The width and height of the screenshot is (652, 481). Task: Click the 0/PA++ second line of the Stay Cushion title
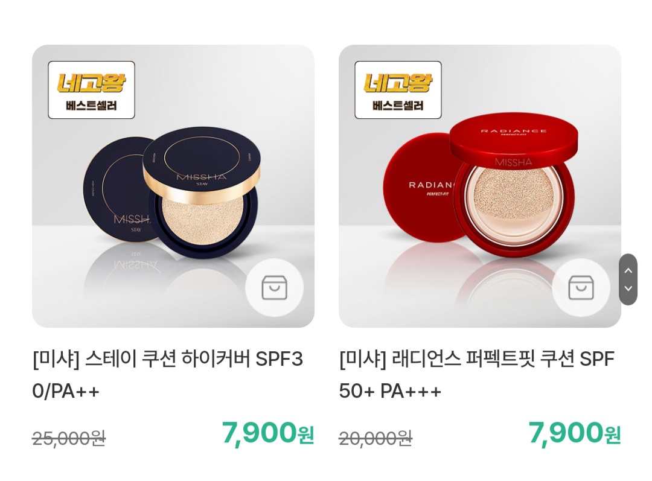[66, 391]
